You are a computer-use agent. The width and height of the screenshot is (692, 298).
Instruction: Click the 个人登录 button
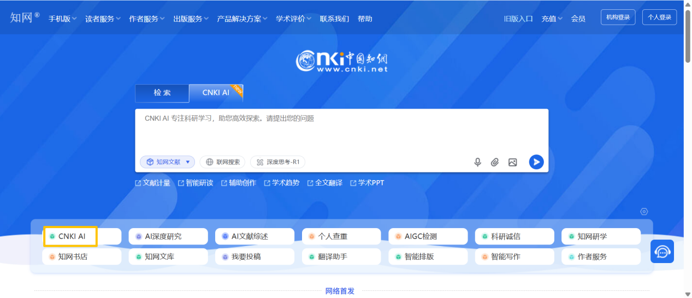pyautogui.click(x=659, y=17)
